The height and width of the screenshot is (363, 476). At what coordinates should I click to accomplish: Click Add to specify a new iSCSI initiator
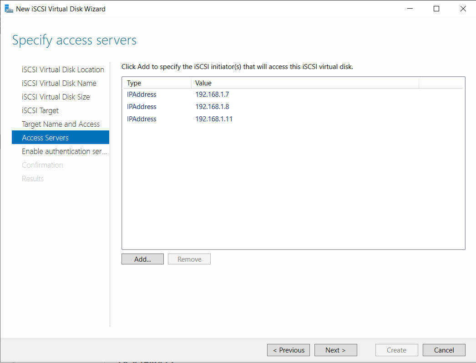click(x=142, y=259)
